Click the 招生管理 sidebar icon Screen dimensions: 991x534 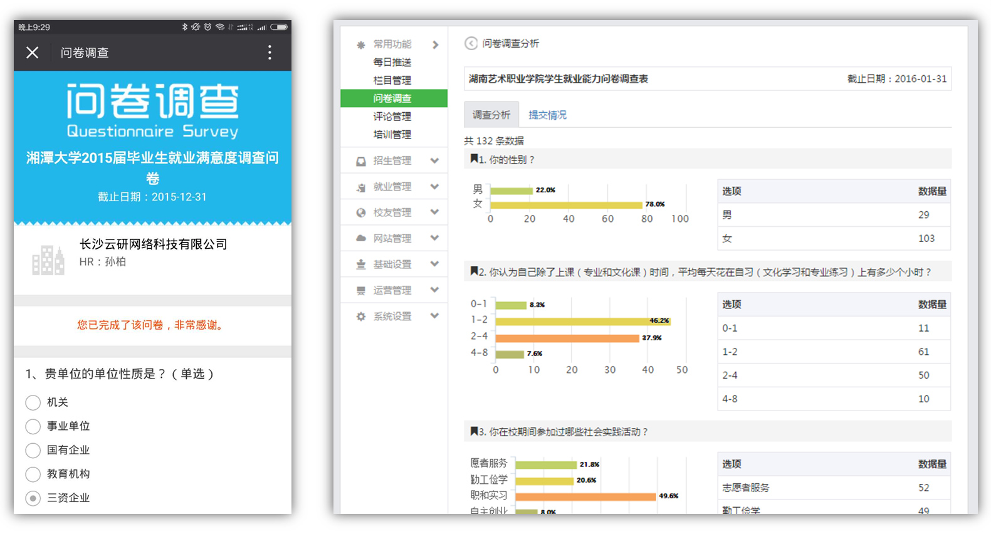[361, 161]
